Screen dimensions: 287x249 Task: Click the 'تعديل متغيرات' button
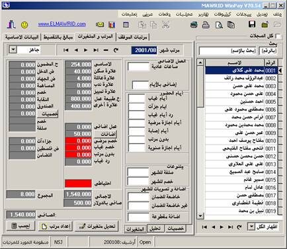97,226
